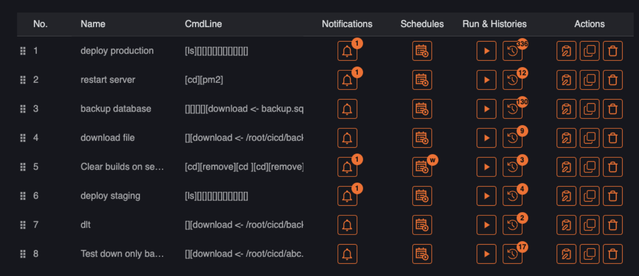Viewport: 639px width, 276px height.
Task: Open schedule for restart server
Action: click(x=422, y=80)
